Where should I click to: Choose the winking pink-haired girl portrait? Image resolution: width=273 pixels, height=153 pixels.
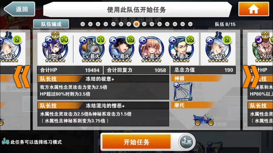(151, 49)
